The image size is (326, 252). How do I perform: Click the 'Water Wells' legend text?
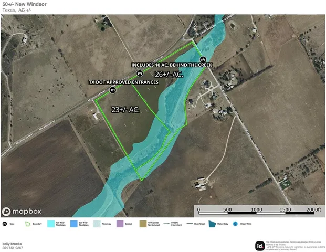(x=246, y=224)
